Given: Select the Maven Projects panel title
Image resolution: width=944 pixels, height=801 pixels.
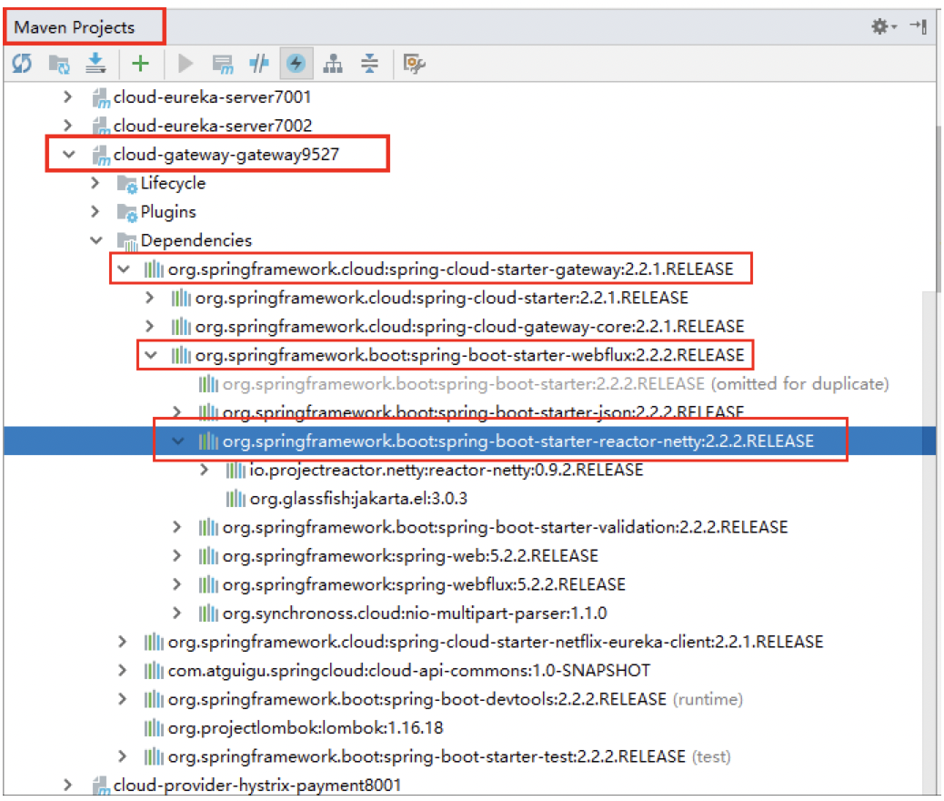Looking at the screenshot, I should [75, 27].
